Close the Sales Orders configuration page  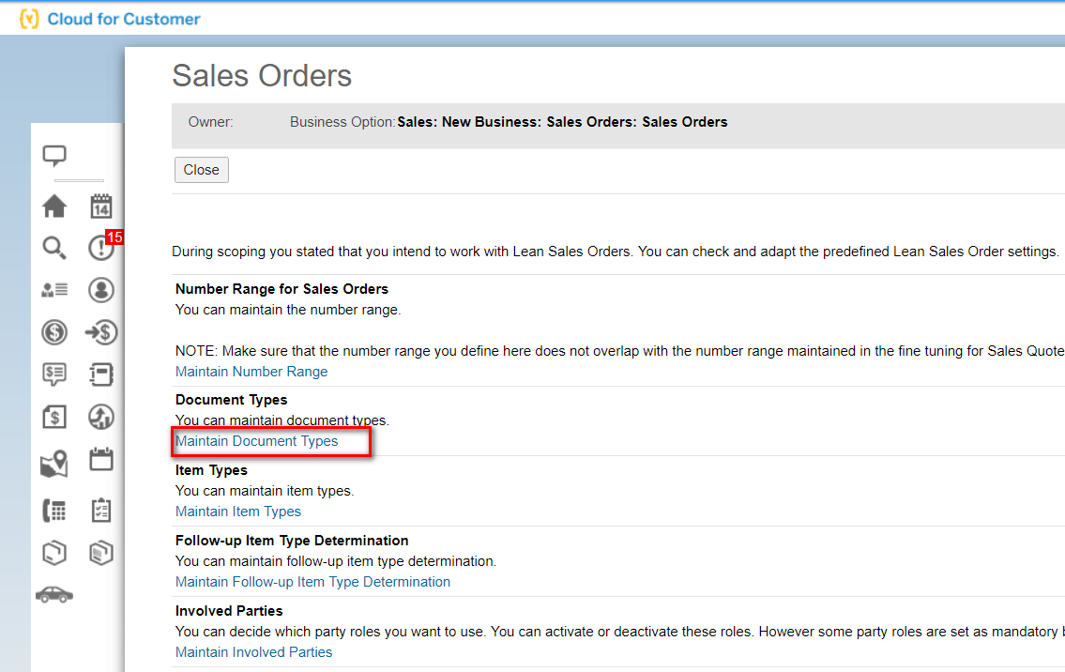(201, 169)
